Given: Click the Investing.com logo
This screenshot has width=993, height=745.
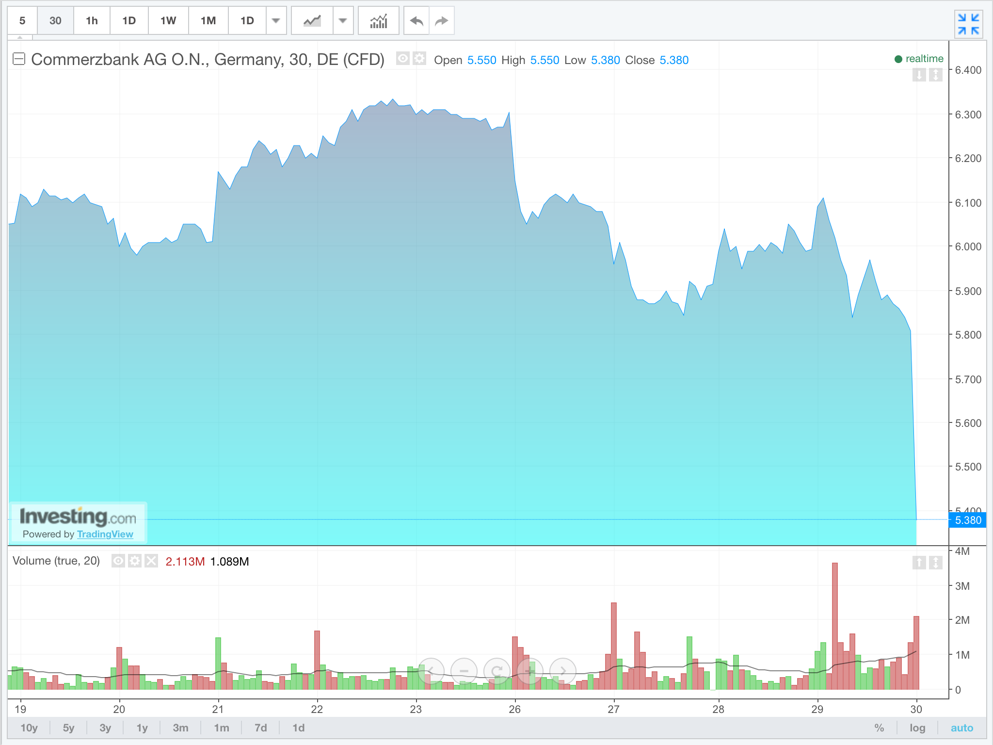Looking at the screenshot, I should coord(78,517).
